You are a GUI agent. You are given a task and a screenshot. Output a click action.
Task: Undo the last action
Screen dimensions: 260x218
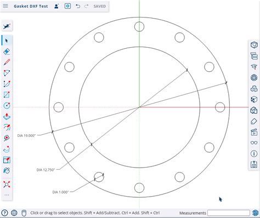pyautogui.click(x=78, y=6)
